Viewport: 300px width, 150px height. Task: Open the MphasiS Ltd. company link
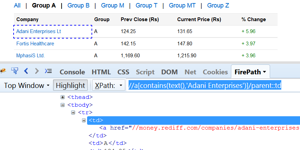pyautogui.click(x=30, y=56)
